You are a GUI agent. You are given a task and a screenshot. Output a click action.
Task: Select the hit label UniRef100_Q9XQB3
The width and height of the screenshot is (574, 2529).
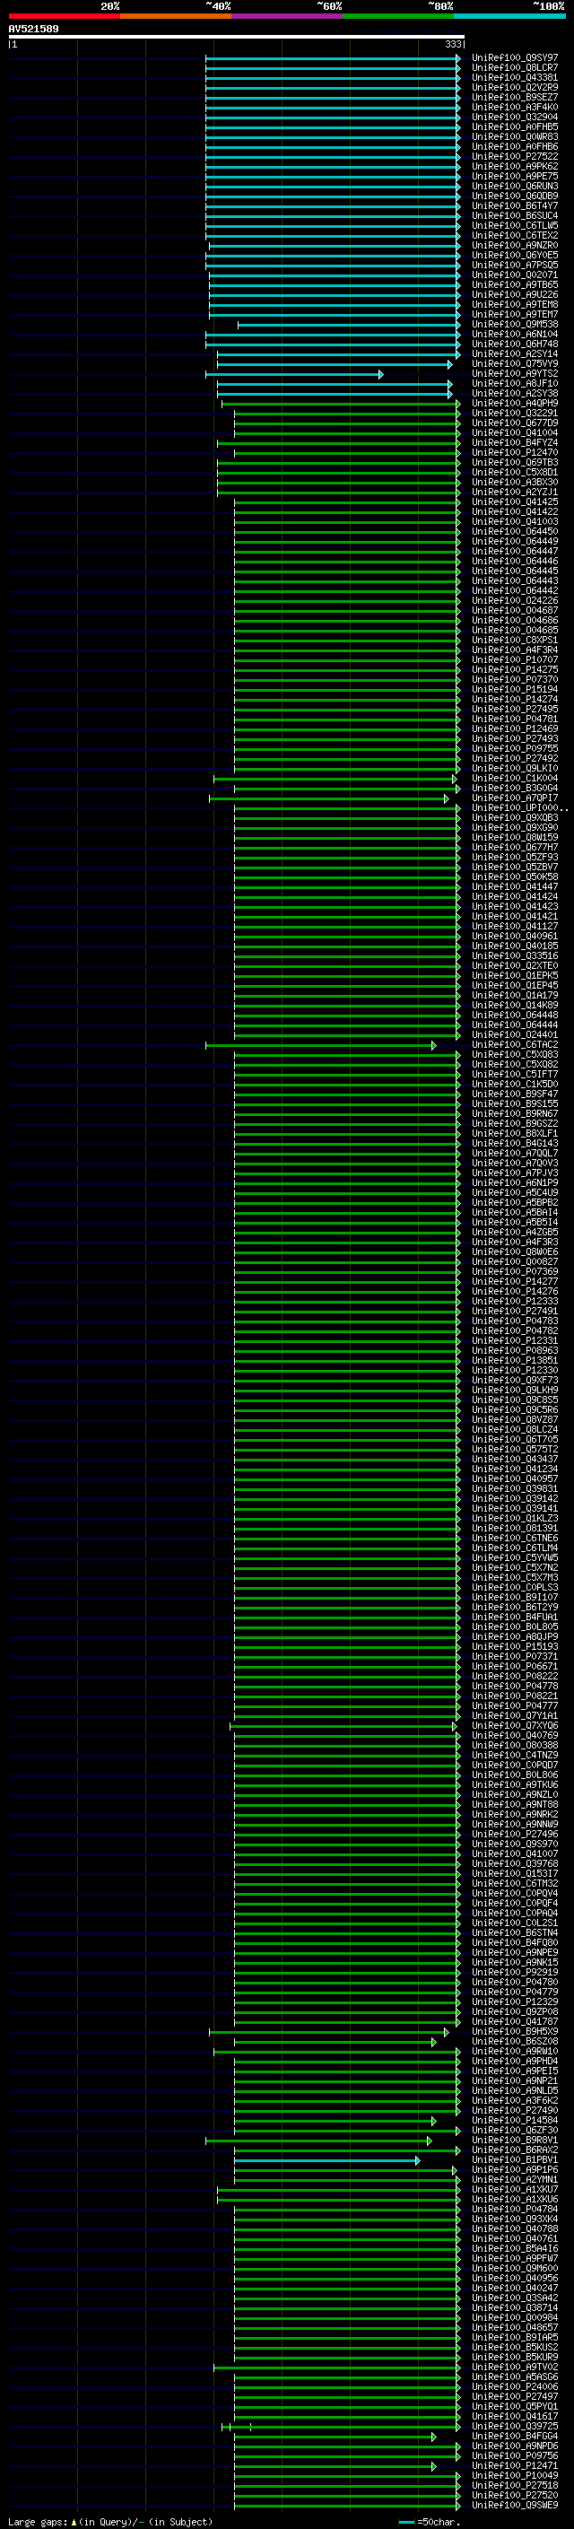pos(514,818)
